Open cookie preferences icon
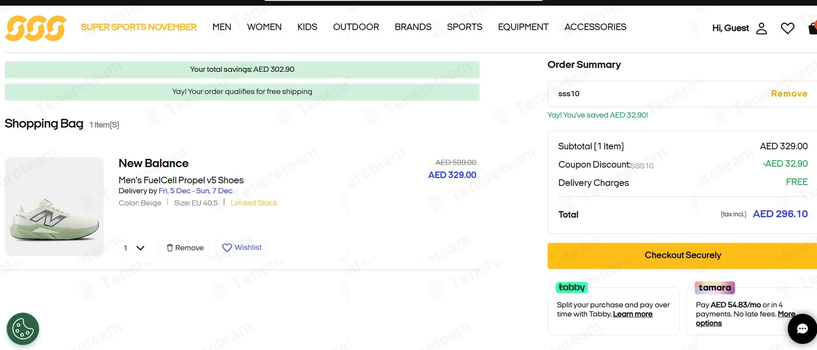The height and width of the screenshot is (350, 817). click(23, 329)
